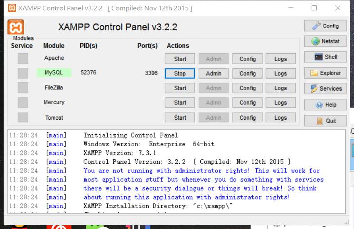This screenshot has width=354, height=229.
Task: Open MySQL Config
Action: tap(248, 74)
